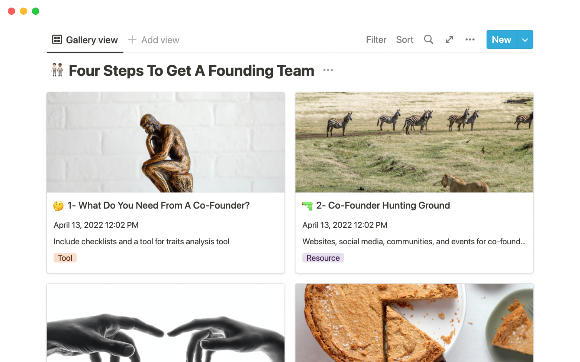The image size is (580, 362).
Task: Open database as full page via expand arrows
Action: click(x=449, y=40)
